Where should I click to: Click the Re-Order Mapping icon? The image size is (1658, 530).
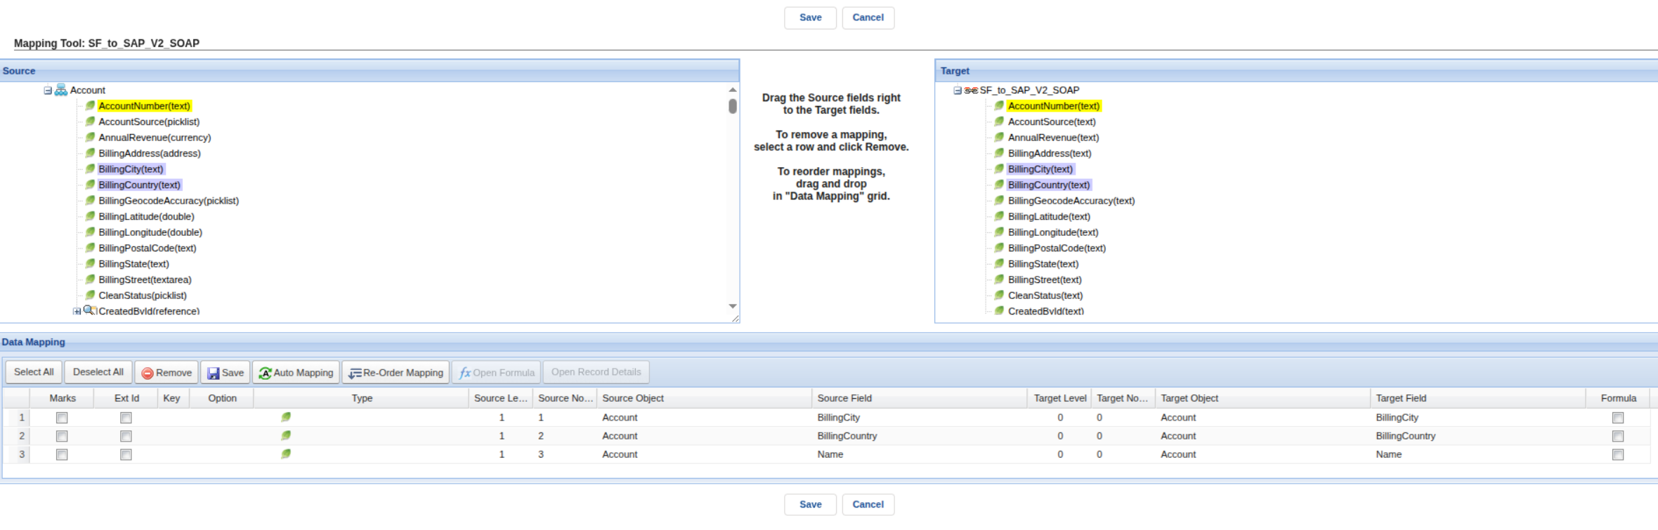[x=355, y=373]
